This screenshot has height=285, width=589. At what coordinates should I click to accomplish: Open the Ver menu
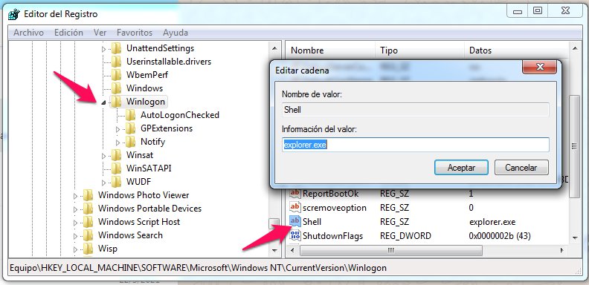pos(100,33)
